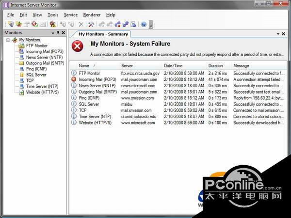Click the first grayed monitor-move toolbar icon
291x218 pixels.
coord(63,24)
